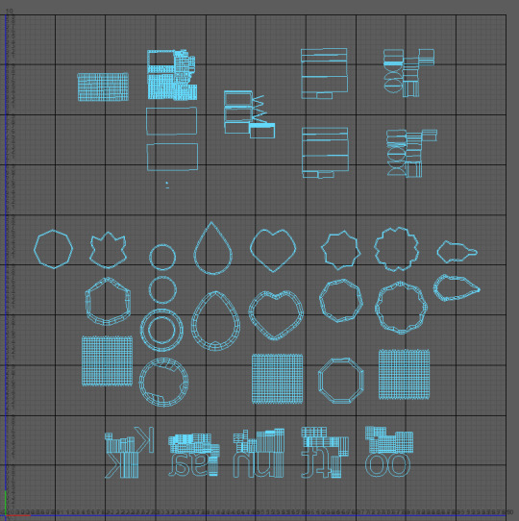Viewport: 519px width, 521px height.
Task: Select square grid shell below thick heart ring
Action: [x=277, y=379]
